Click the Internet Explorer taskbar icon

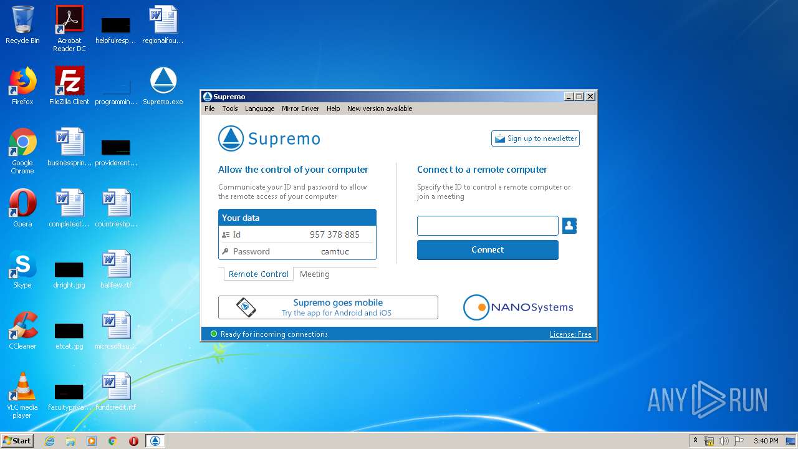[x=50, y=441]
